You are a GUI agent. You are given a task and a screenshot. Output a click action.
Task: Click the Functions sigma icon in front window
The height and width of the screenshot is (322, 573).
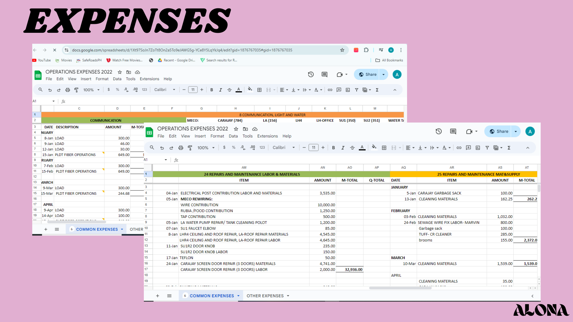coord(509,148)
